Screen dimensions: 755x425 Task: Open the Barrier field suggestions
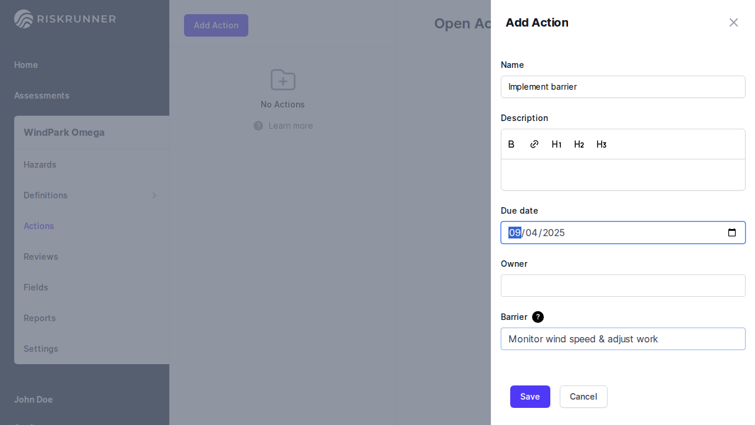pyautogui.click(x=623, y=339)
